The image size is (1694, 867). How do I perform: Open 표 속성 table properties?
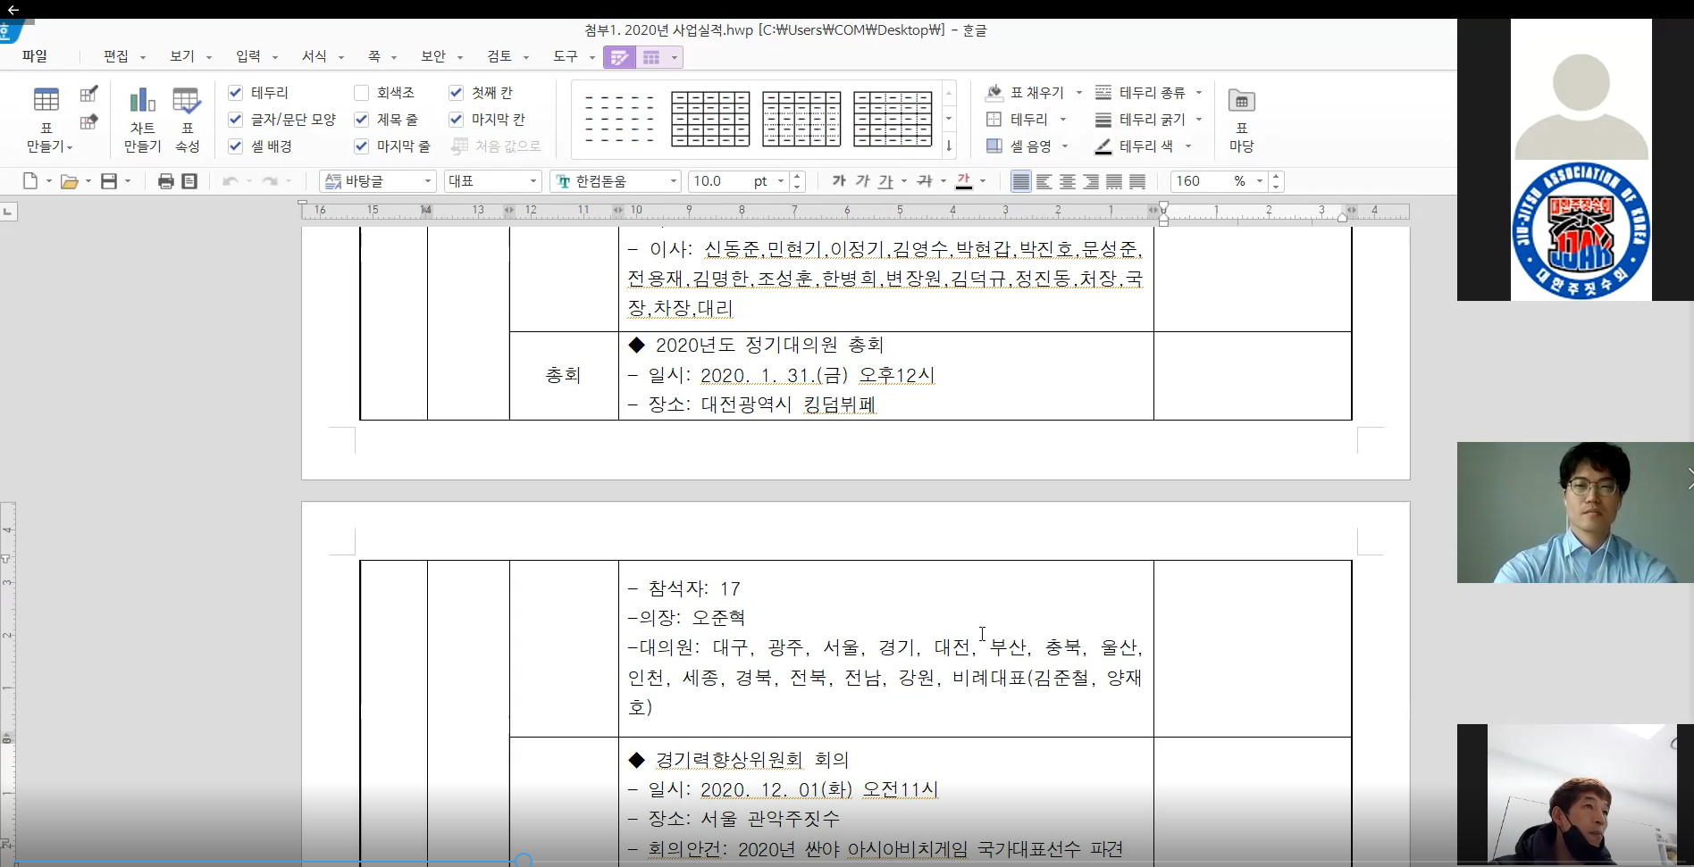[187, 100]
